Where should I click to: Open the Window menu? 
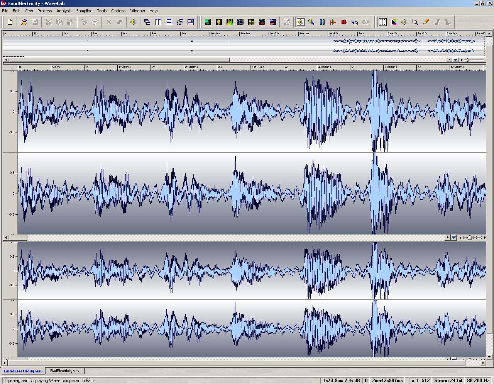(137, 11)
